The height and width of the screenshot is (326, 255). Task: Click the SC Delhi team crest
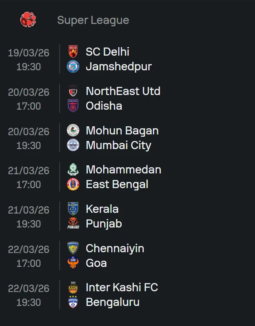click(x=73, y=52)
